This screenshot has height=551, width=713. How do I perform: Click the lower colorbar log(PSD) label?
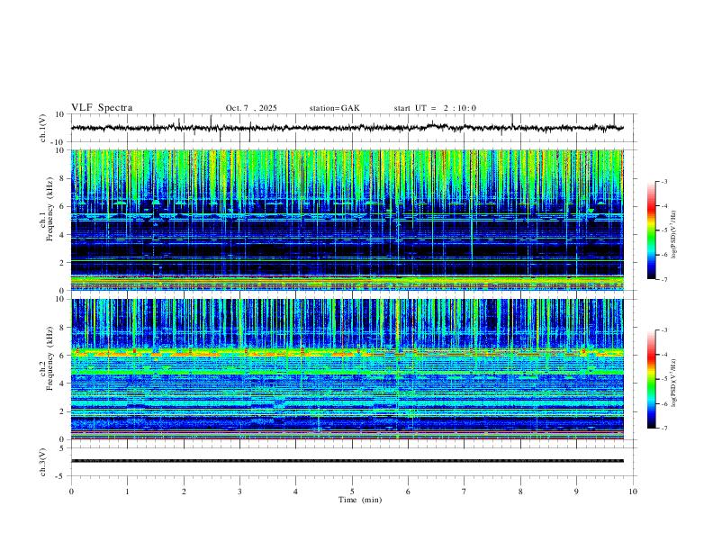[673, 384]
